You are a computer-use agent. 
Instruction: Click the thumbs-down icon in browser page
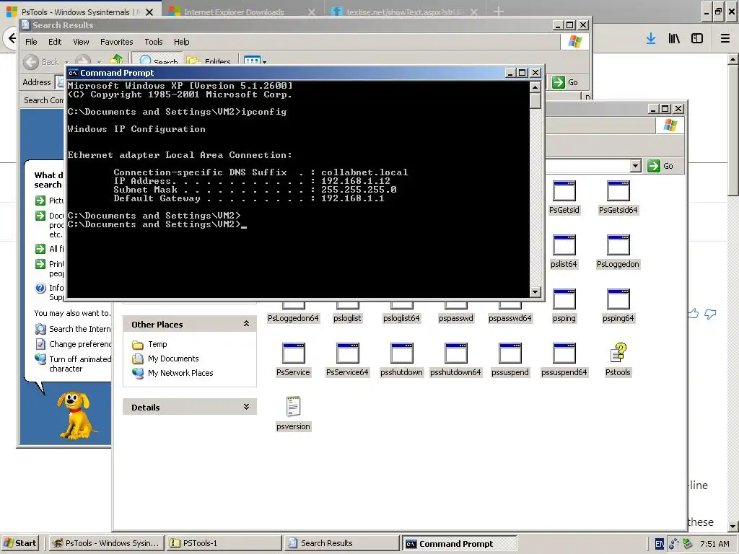pyautogui.click(x=710, y=314)
